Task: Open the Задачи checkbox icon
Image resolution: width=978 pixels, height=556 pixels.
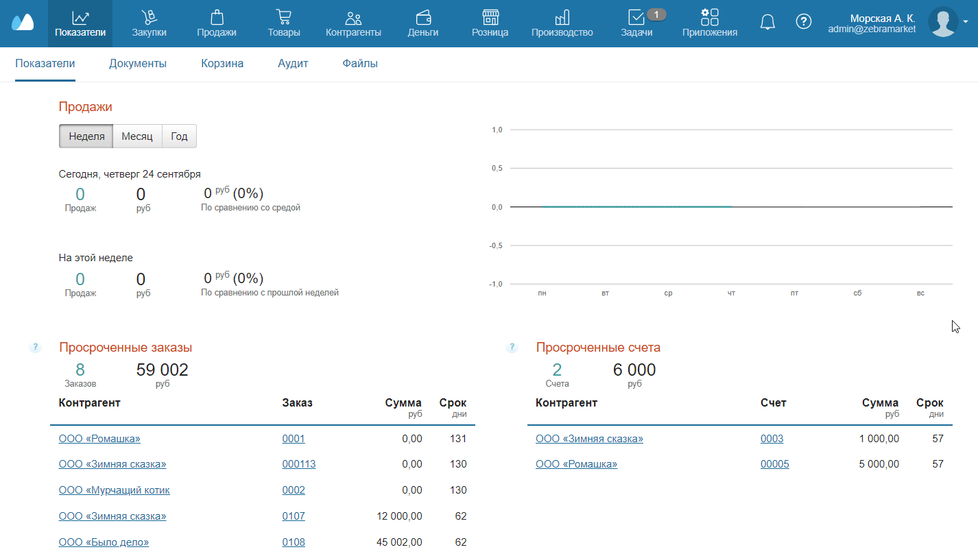Action: (636, 18)
